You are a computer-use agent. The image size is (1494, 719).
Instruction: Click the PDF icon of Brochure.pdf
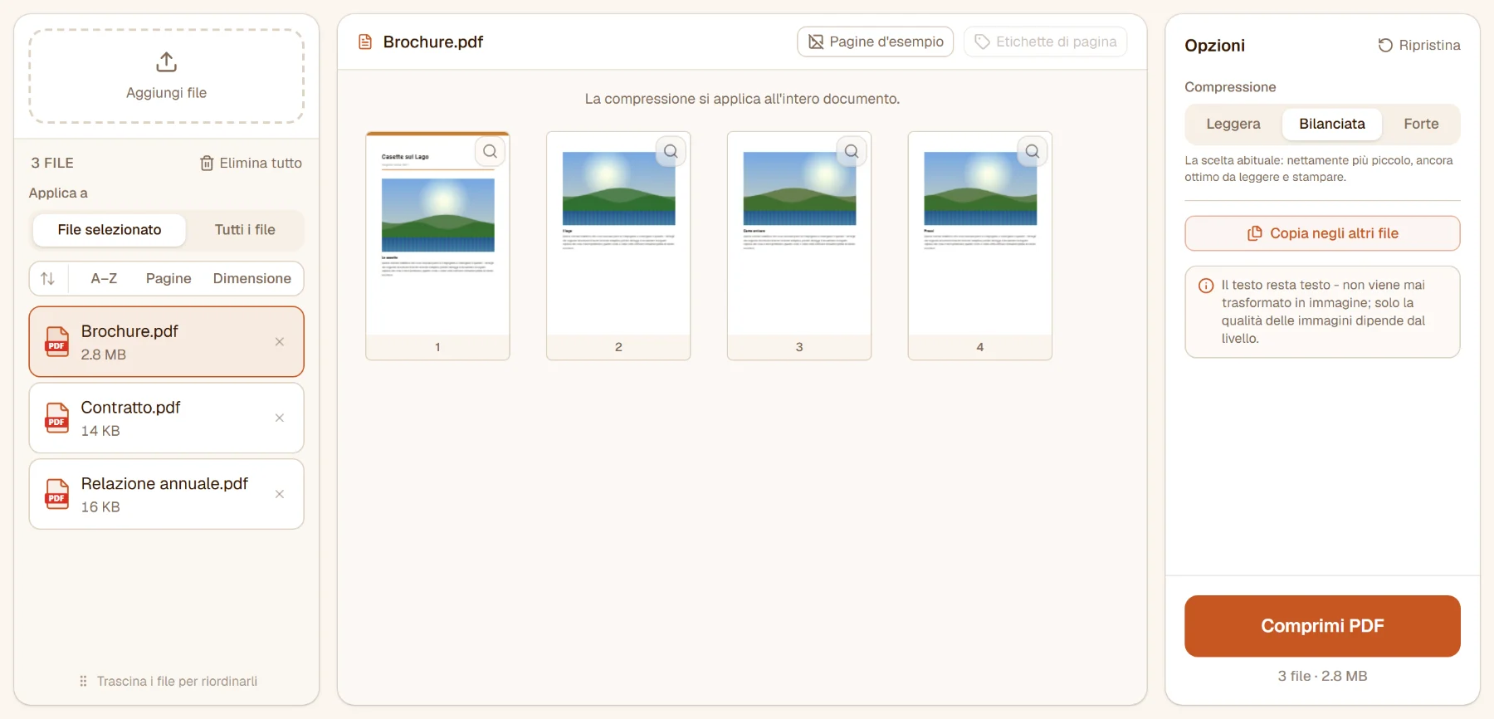[56, 342]
